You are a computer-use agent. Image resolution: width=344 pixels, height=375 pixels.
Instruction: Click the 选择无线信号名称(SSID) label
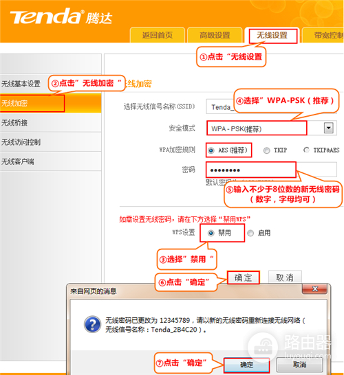[x=160, y=106]
